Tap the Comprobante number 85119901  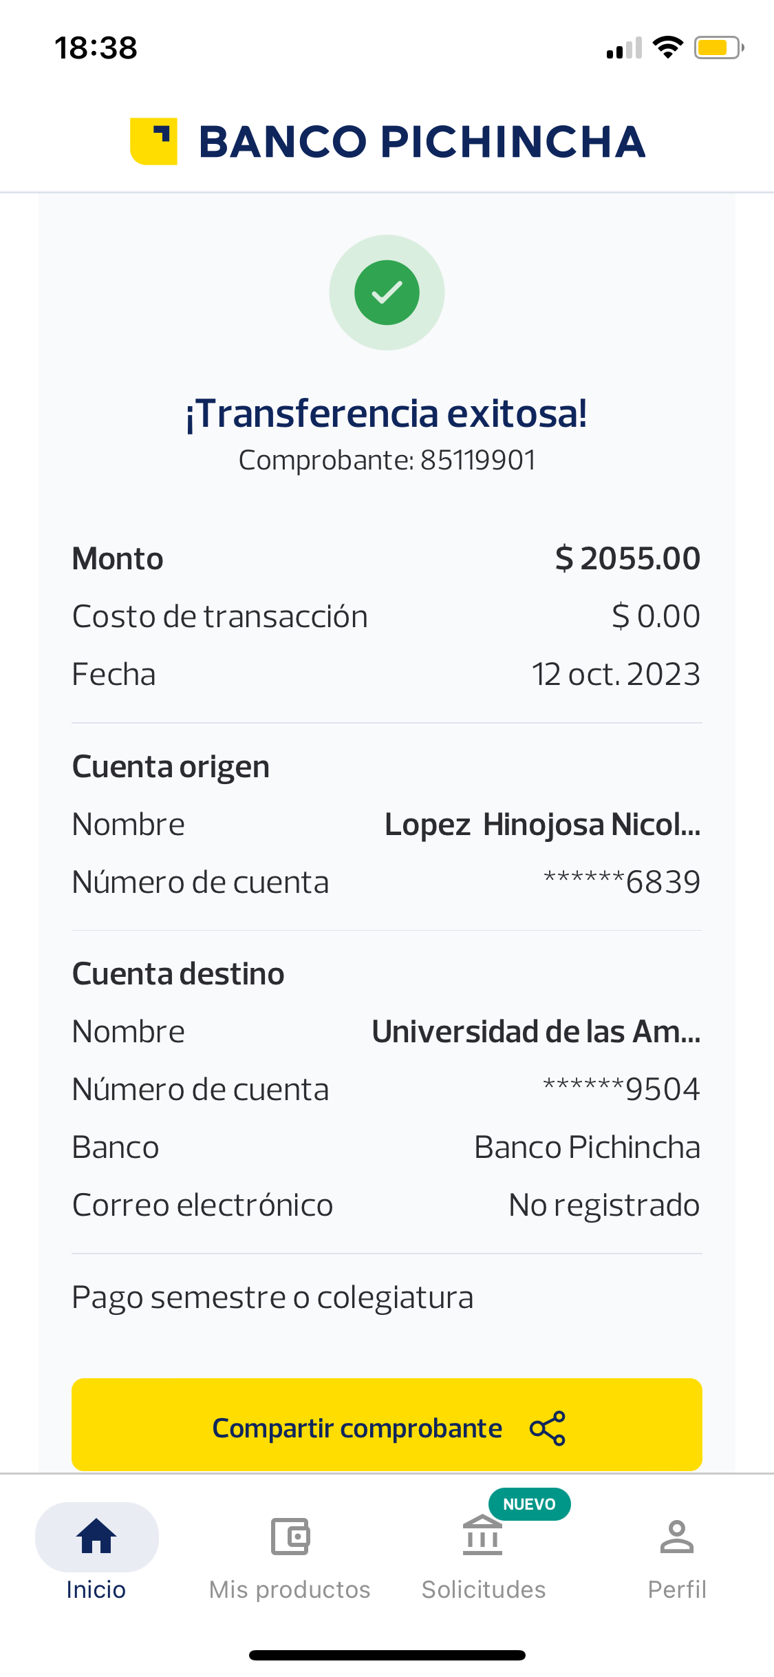tap(477, 461)
